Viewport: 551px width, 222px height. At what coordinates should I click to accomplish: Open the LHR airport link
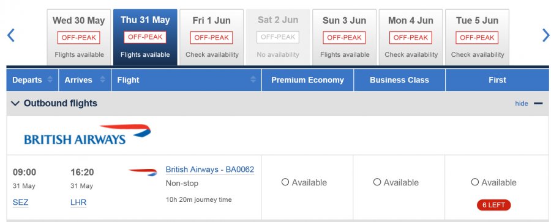click(78, 202)
